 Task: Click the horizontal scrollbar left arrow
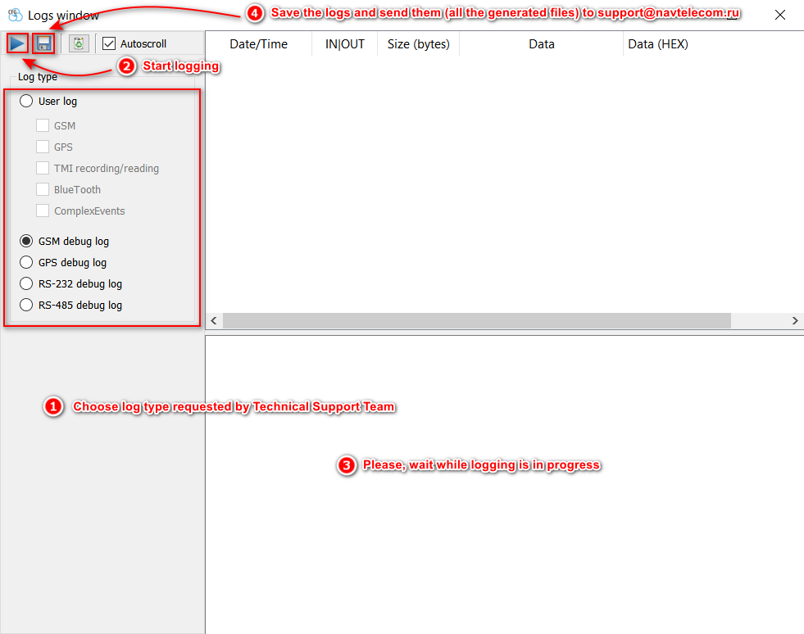pos(215,320)
